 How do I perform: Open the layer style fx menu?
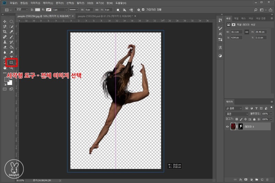click(241, 179)
